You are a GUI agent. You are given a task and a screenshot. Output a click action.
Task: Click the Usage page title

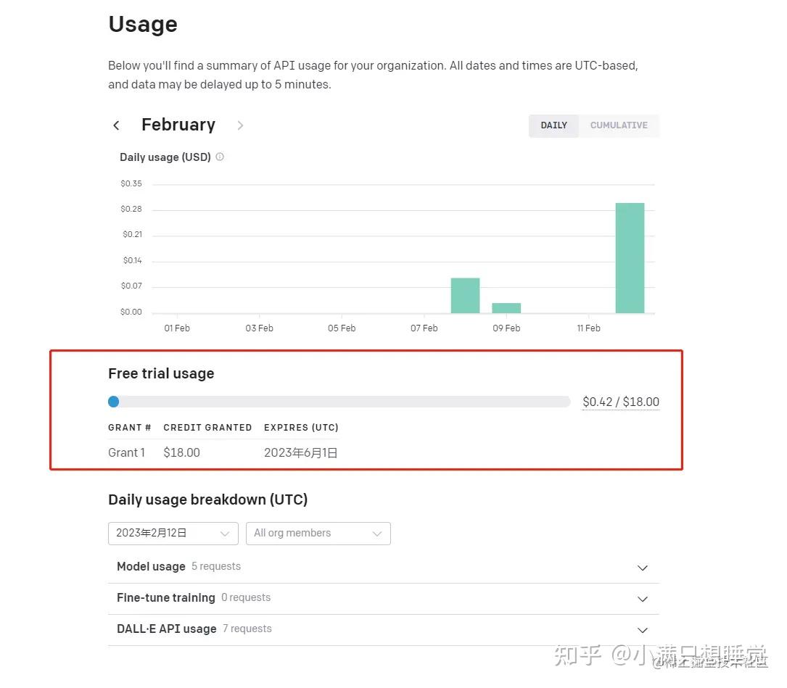(x=143, y=24)
